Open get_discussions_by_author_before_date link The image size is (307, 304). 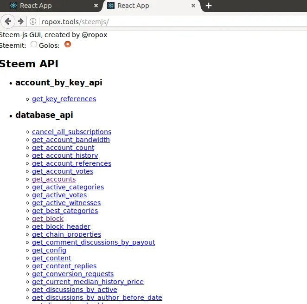point(97,298)
